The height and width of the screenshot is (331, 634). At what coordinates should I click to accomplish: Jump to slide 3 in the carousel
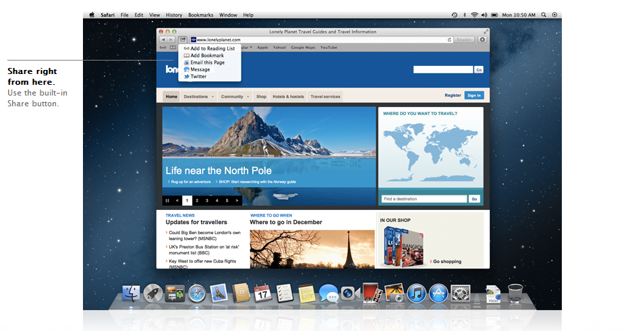click(x=207, y=200)
